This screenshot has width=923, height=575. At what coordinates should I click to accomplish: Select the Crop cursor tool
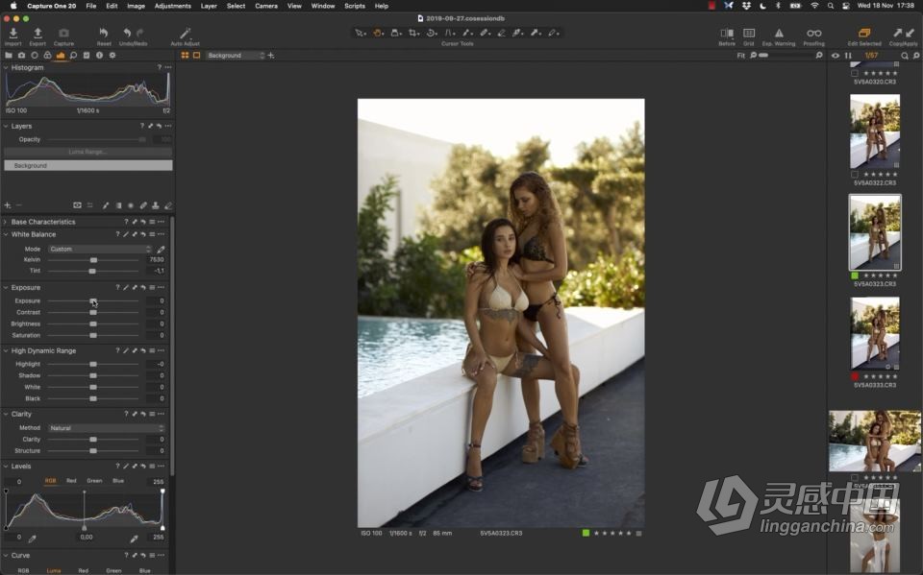coord(413,33)
